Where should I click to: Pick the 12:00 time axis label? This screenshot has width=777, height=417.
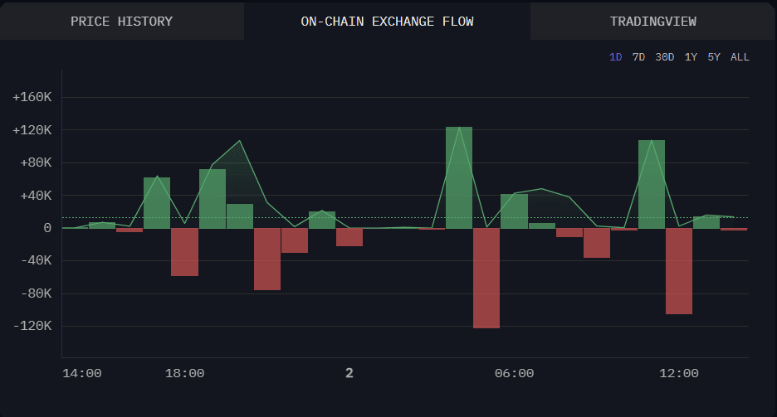click(678, 374)
